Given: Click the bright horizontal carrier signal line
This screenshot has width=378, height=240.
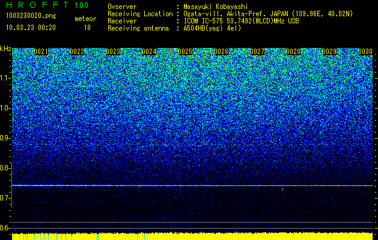Looking at the screenshot, I should click(192, 185).
